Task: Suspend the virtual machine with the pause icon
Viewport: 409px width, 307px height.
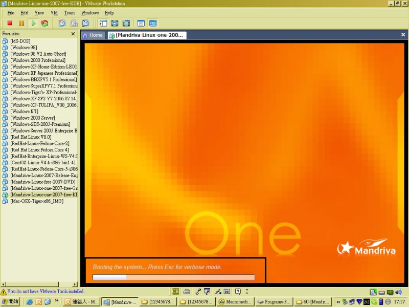Action: [21, 23]
